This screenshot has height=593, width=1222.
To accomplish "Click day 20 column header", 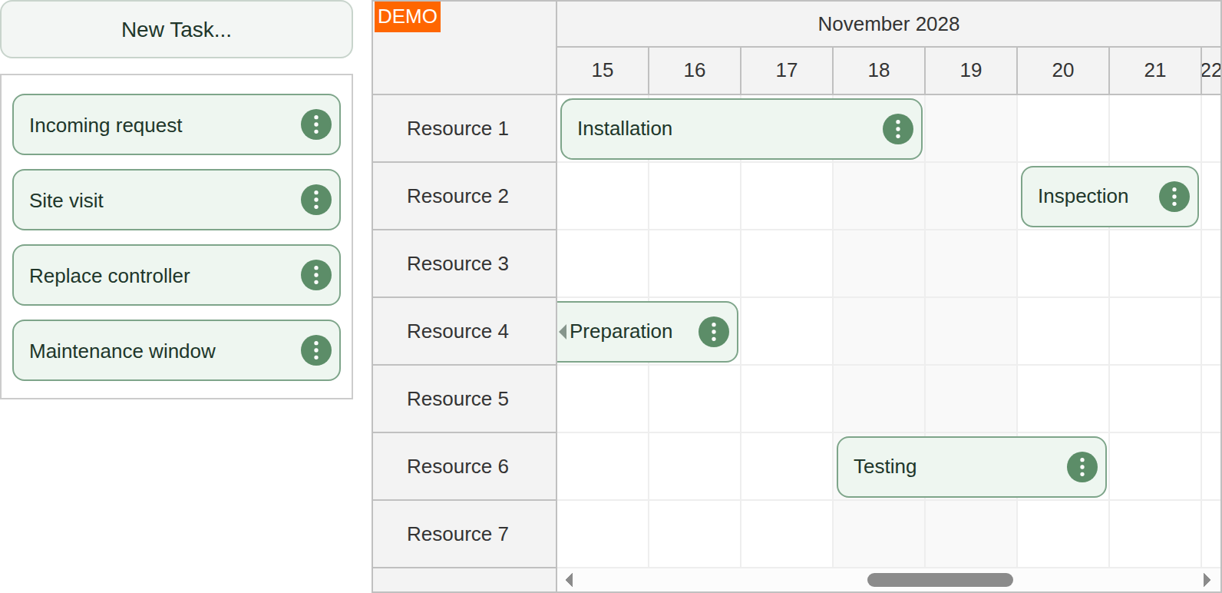I will (1063, 71).
